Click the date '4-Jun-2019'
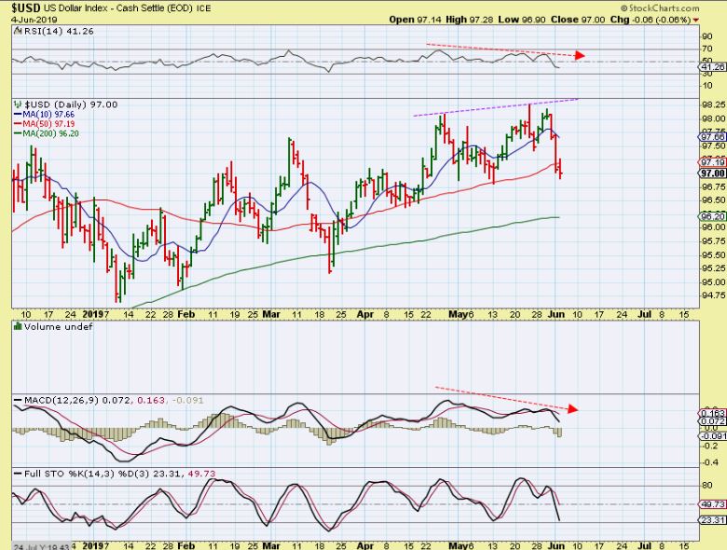The image size is (727, 550). tap(34, 20)
